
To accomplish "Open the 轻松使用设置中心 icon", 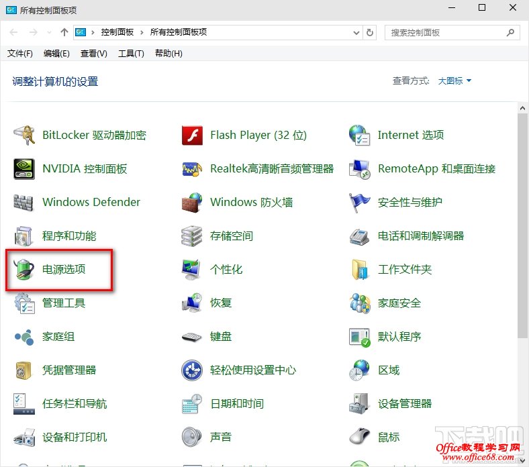I will pyautogui.click(x=191, y=370).
